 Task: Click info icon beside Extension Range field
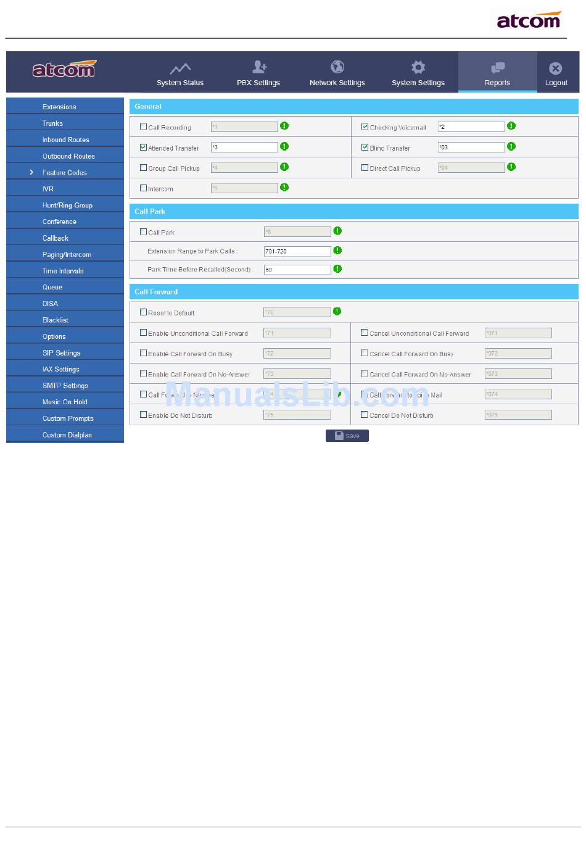337,251
